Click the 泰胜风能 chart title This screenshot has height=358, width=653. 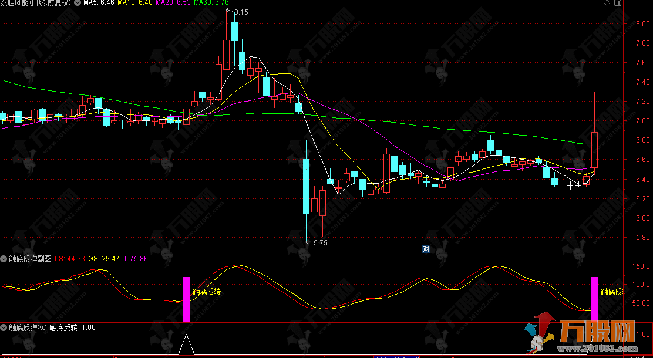coord(36,2)
